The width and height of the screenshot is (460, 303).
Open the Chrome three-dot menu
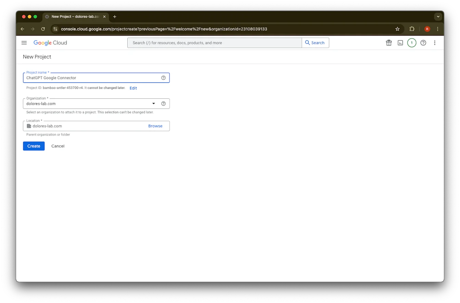(x=438, y=29)
